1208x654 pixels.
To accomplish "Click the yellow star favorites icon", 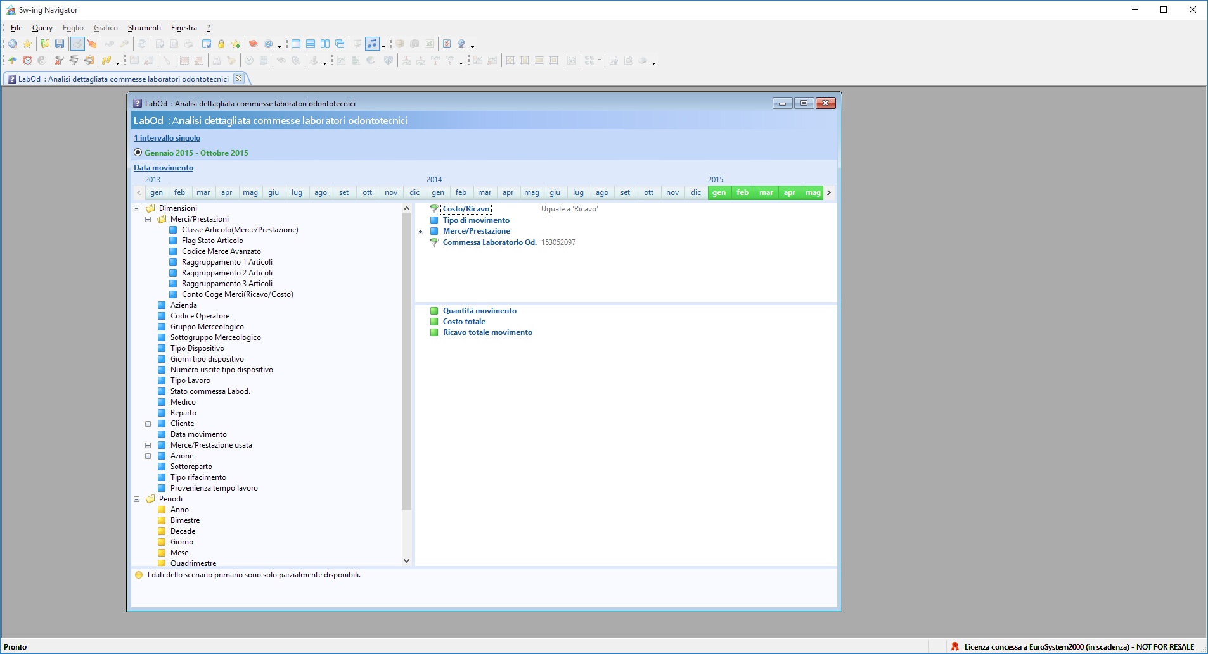I will coord(27,44).
